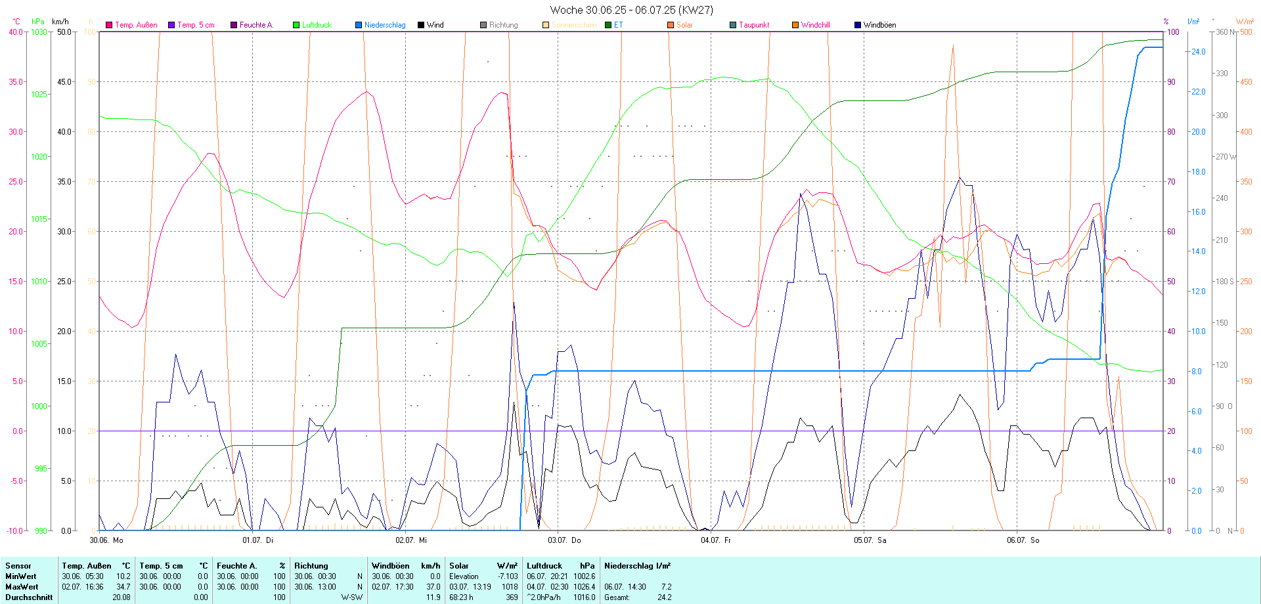Click the pink Temp. Außen legend swatch

pos(109,25)
